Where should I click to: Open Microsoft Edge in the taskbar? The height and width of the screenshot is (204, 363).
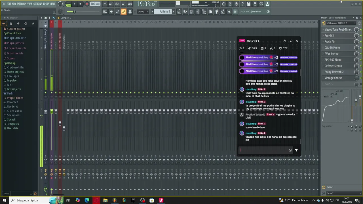[x=87, y=200]
